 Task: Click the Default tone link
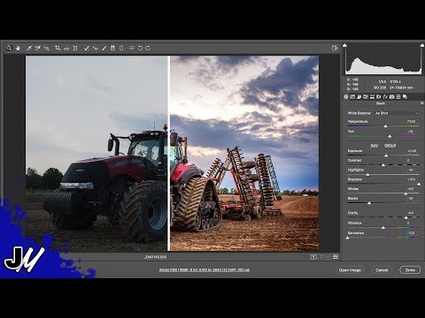tap(390, 146)
